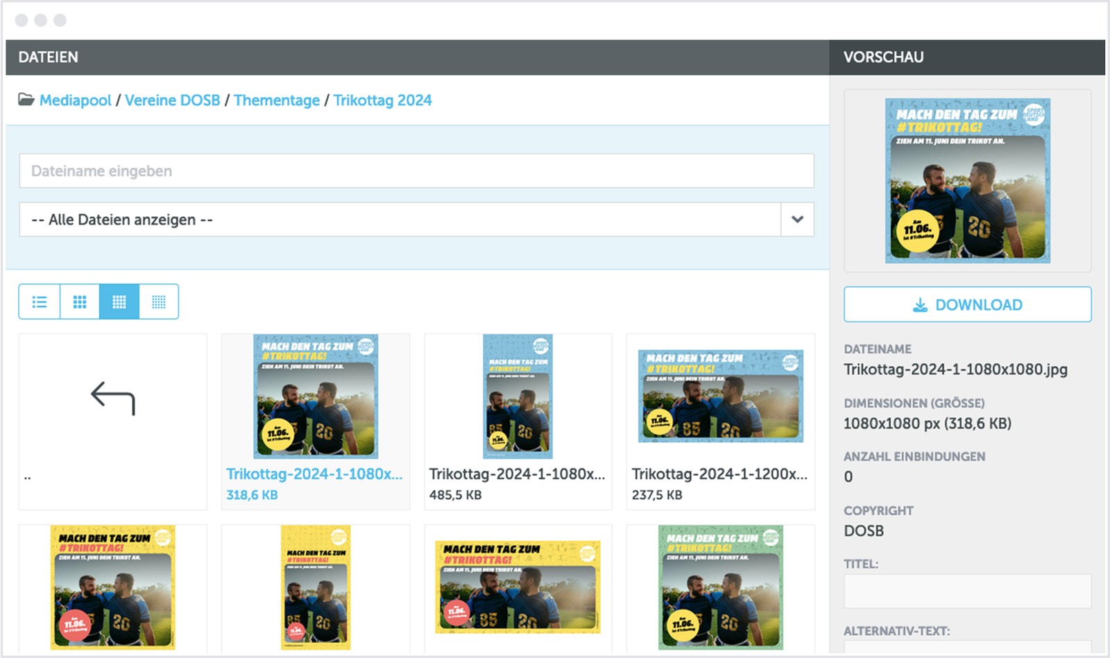Click the back arrow to parent folder
This screenshot has width=1110, height=658.
(112, 399)
